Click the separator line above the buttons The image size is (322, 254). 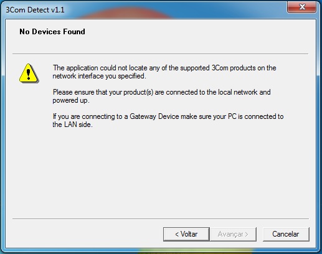[x=161, y=219]
